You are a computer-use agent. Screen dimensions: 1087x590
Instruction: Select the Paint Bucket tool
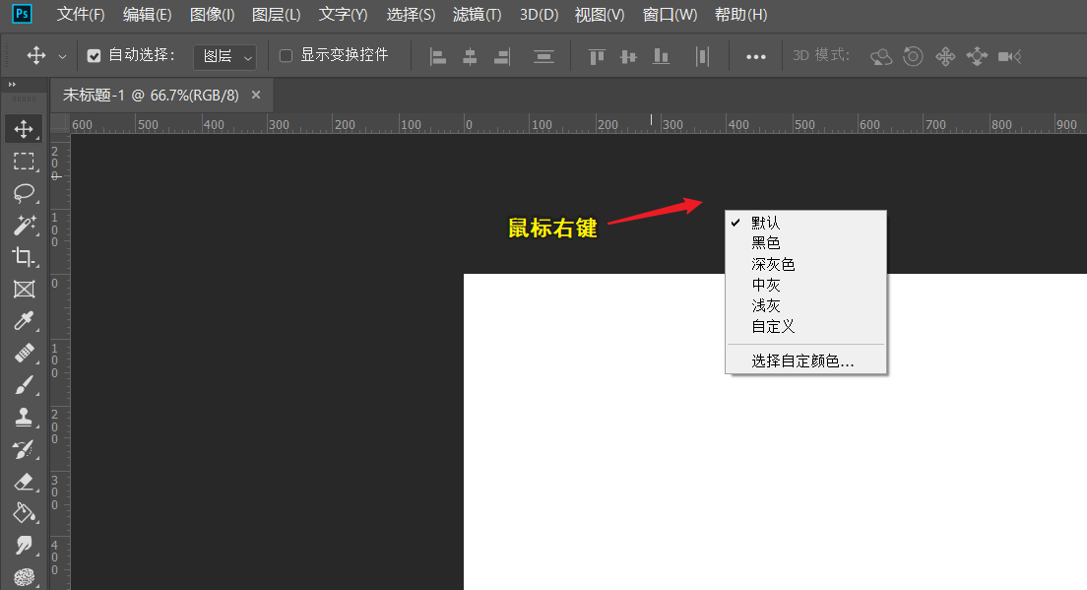(x=25, y=513)
